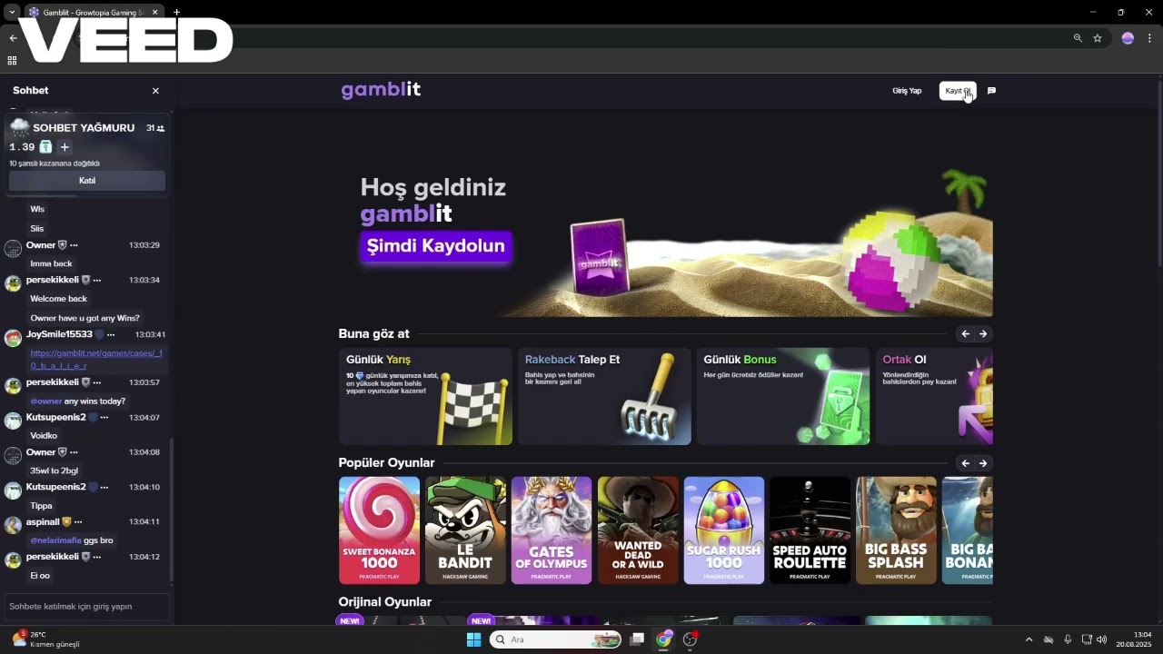Open options menu next to JoySmile15533
Image resolution: width=1163 pixels, height=654 pixels.
tap(111, 334)
